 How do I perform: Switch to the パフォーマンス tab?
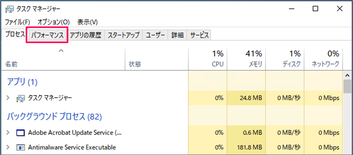point(47,34)
